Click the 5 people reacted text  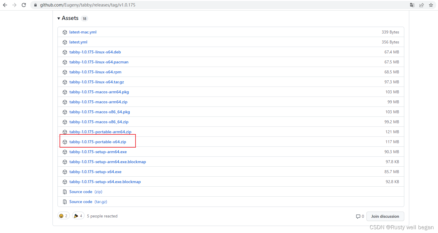(102, 216)
